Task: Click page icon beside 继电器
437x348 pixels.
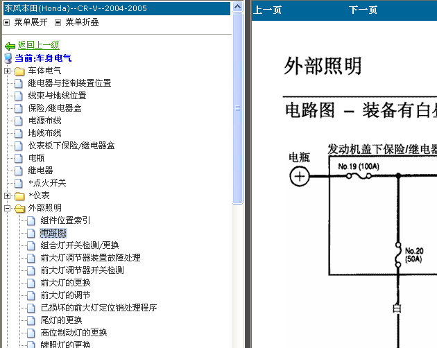Action: [x=19, y=171]
